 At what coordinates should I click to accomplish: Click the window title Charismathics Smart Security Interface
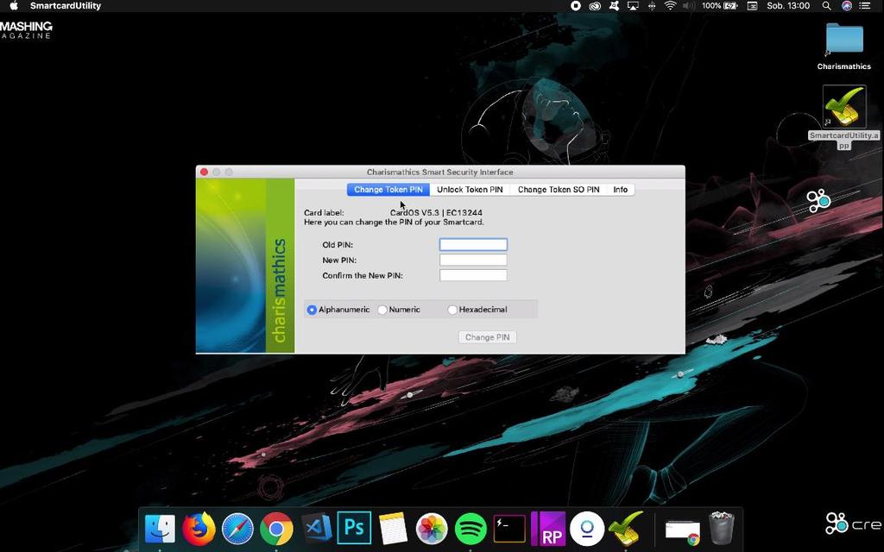point(439,172)
